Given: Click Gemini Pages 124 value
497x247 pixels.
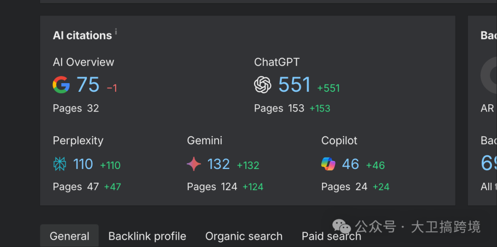Looking at the screenshot, I should click(229, 187).
